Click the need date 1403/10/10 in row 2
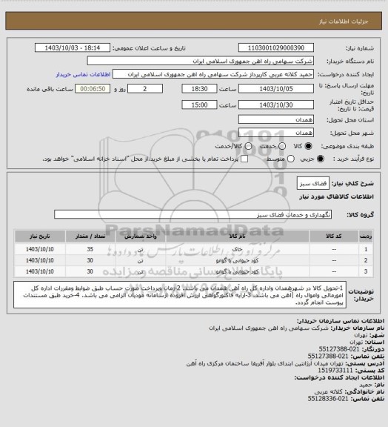This screenshot has width=388, height=427. tap(40, 261)
